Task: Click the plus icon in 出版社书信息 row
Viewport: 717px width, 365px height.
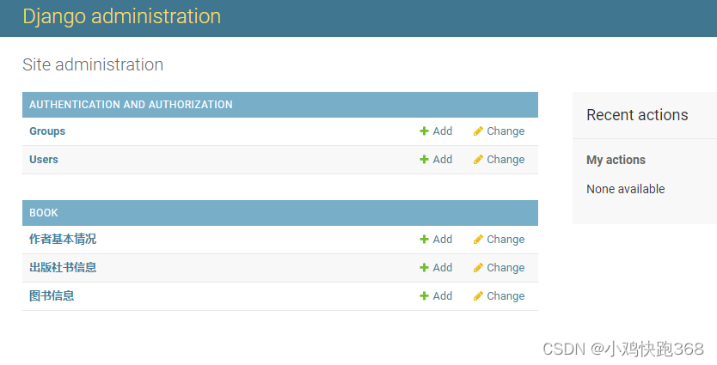Action: 424,268
